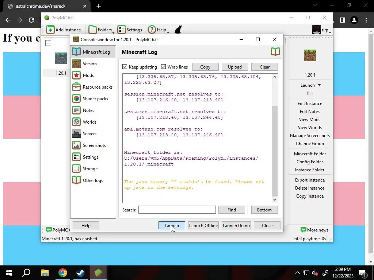This screenshot has width=374, height=280.
Task: Open the Notes page
Action: [93, 110]
